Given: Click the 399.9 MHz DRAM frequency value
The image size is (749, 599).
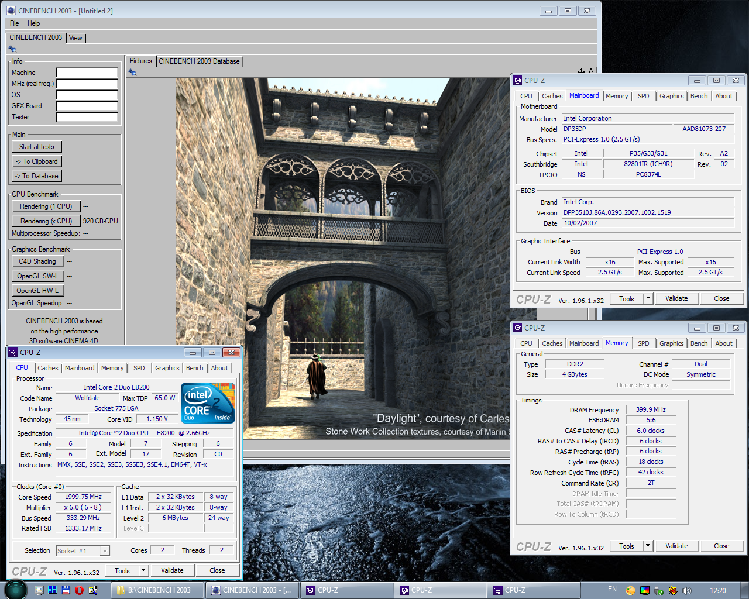Looking at the screenshot, I should click(651, 409).
